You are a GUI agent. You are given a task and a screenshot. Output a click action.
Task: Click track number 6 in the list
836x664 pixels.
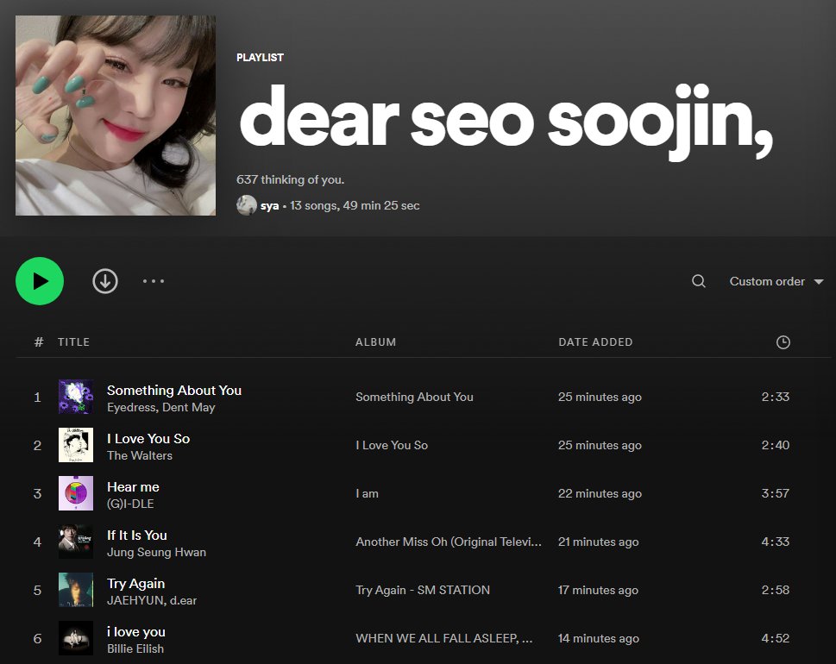[37, 638]
